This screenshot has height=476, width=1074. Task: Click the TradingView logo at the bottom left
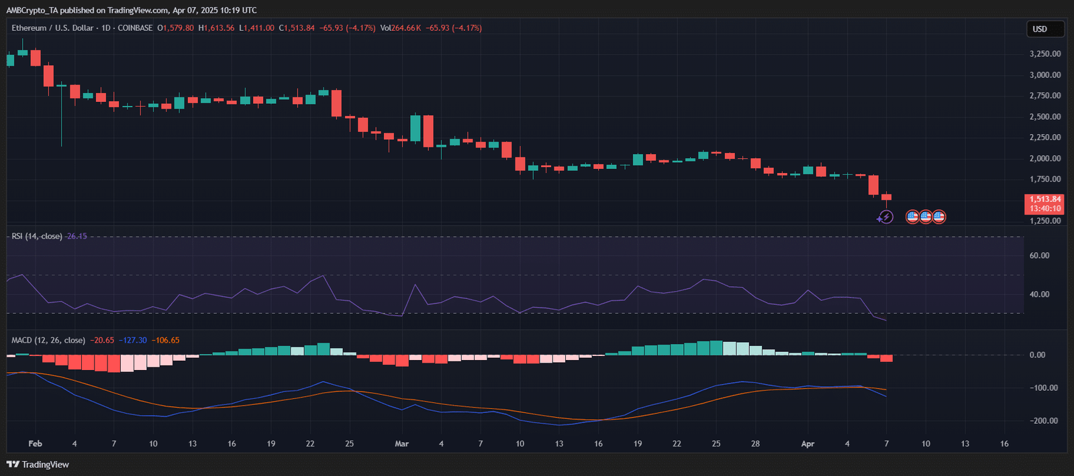[38, 465]
